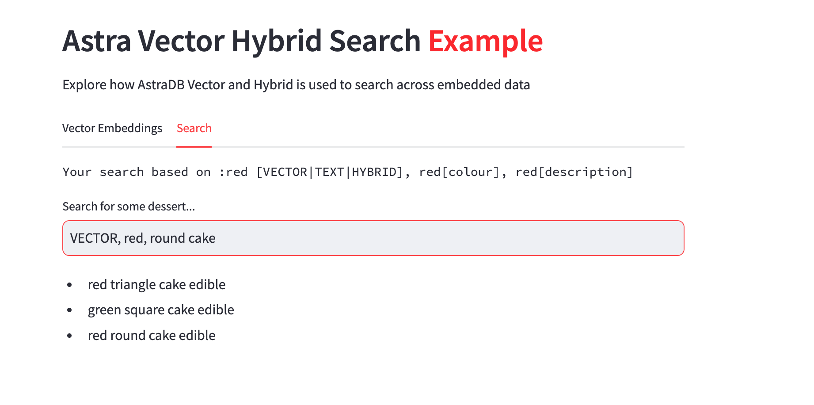The image size is (814, 405).
Task: Click the ':red [VECTOR|TEXT|HYBRID]' search syntax text
Action: click(309, 172)
